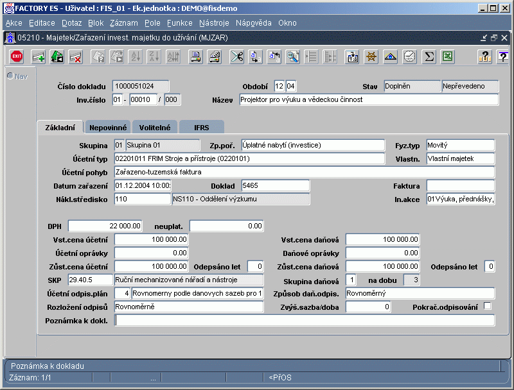
Task: Click the enter query icon with question mark
Action: tap(98, 56)
